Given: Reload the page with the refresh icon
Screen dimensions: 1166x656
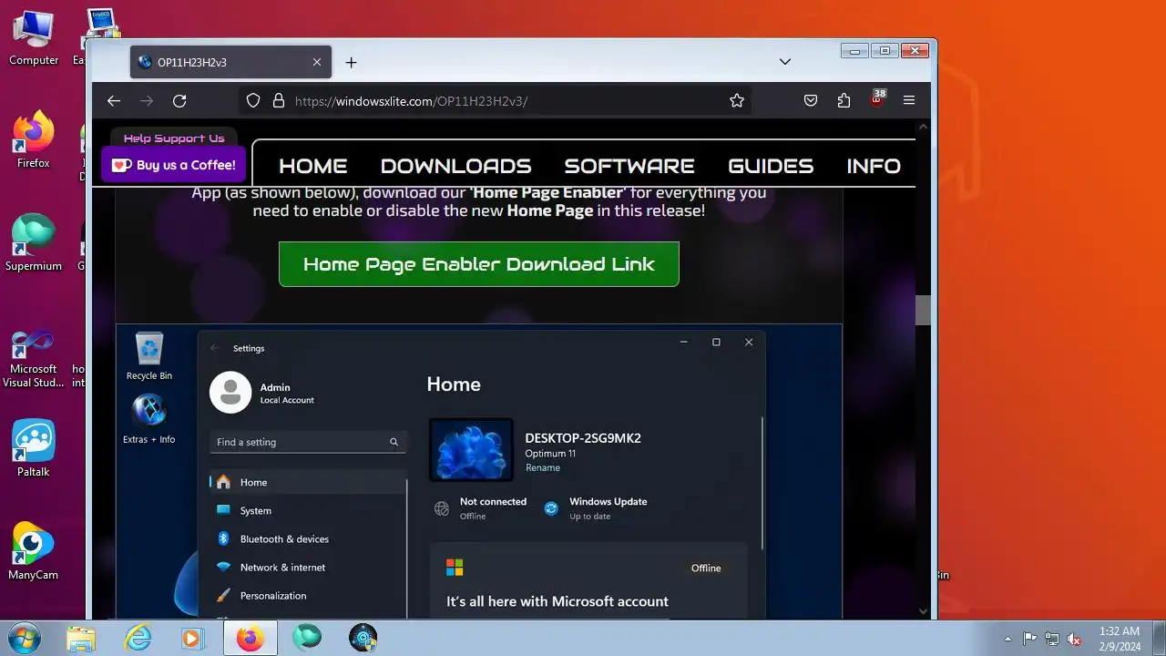Looking at the screenshot, I should 179,101.
